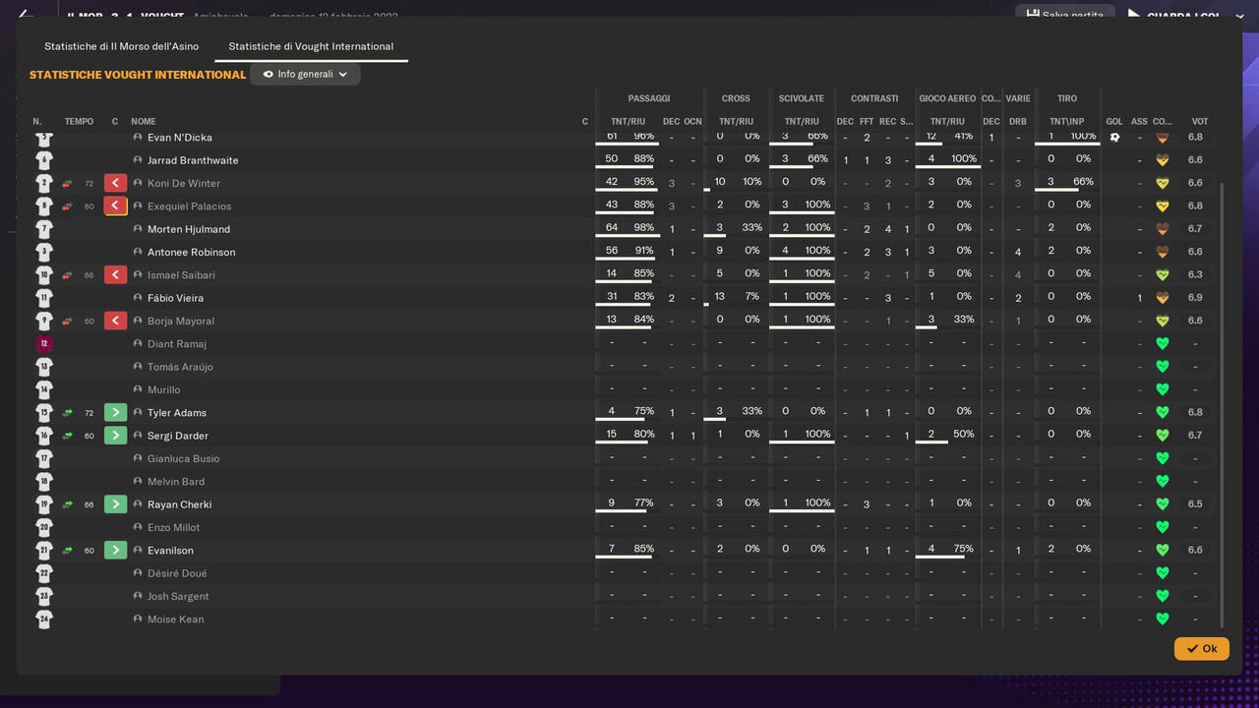The width and height of the screenshot is (1259, 708).
Task: Open the Info generali view dropdown
Action: (x=305, y=74)
